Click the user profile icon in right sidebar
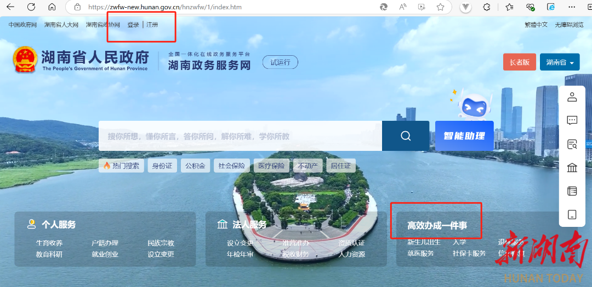This screenshot has height=287, width=592. pyautogui.click(x=572, y=97)
